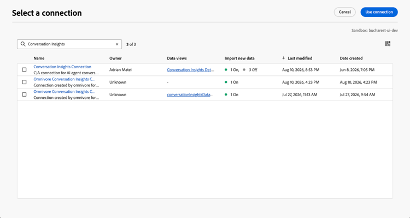This screenshot has height=218, width=410.
Task: Open the column settings icon
Action: 388,44
